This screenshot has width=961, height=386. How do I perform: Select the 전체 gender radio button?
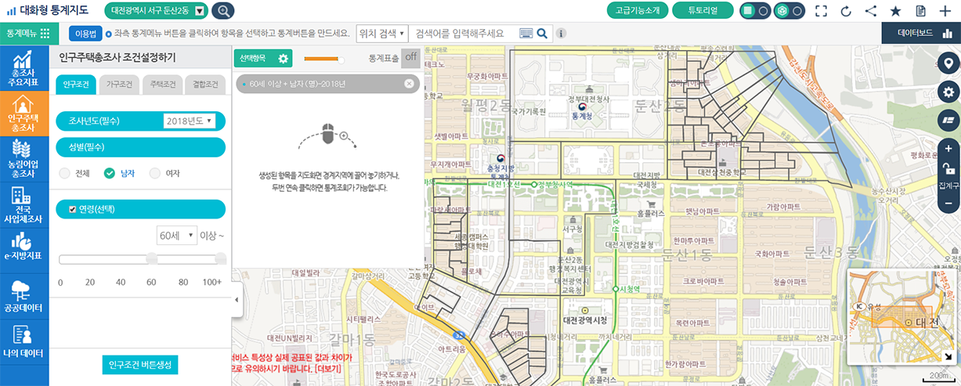(x=65, y=173)
